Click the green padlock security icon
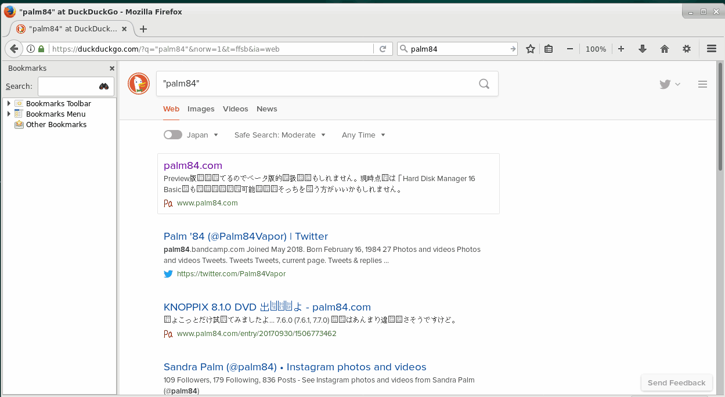The image size is (725, 397). (41, 49)
